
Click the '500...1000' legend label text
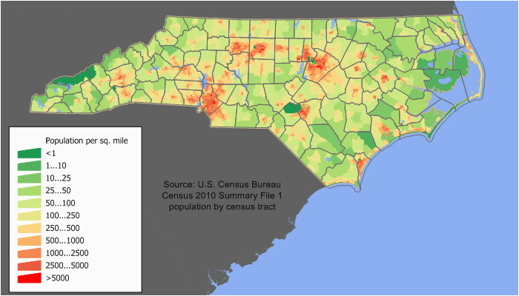65,241
